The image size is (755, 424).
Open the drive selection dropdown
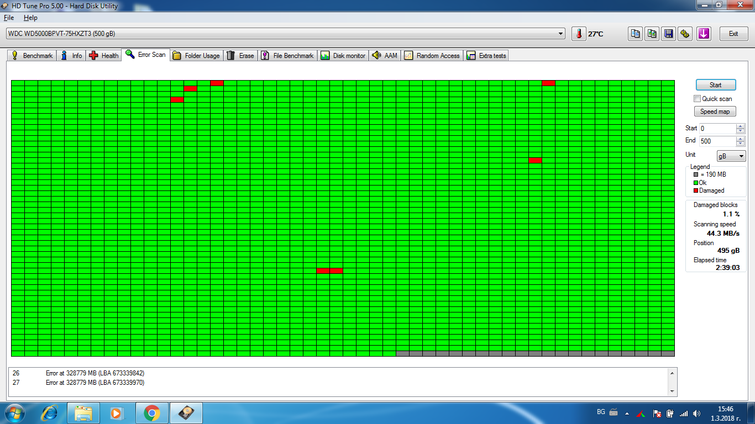[x=561, y=34]
